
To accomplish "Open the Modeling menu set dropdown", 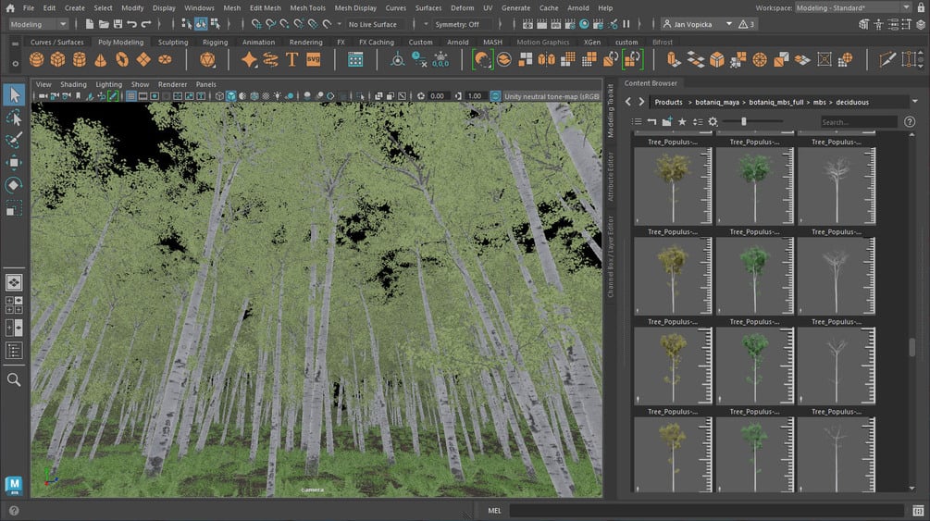I will pyautogui.click(x=37, y=24).
